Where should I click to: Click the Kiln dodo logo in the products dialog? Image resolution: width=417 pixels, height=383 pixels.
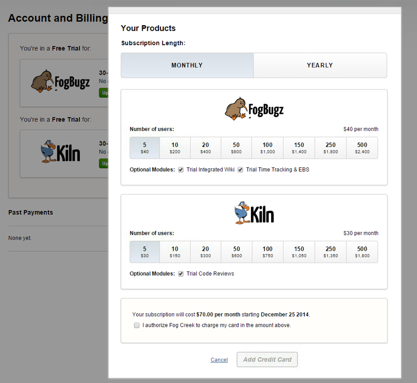pyautogui.click(x=254, y=213)
